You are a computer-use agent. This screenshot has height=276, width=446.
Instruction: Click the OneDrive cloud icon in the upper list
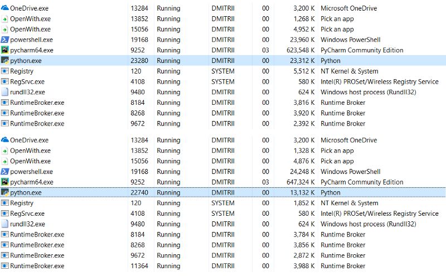5,8
